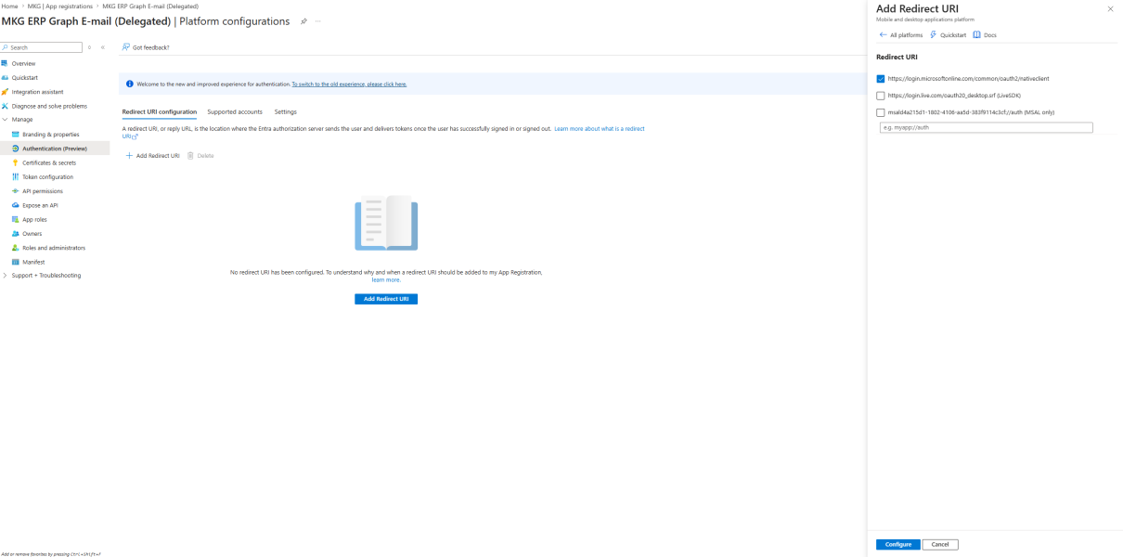Viewport: 1123px width, 557px height.
Task: Go to the MKG ERP Graph E-mail (Delegated) breadcrumb
Action: [x=150, y=6]
